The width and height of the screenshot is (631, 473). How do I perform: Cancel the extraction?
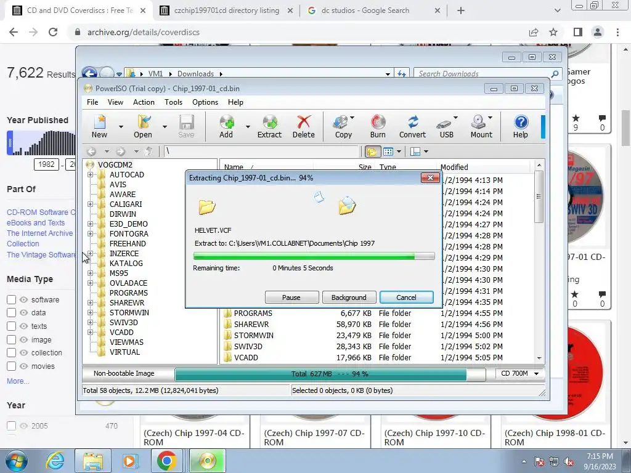click(x=407, y=297)
